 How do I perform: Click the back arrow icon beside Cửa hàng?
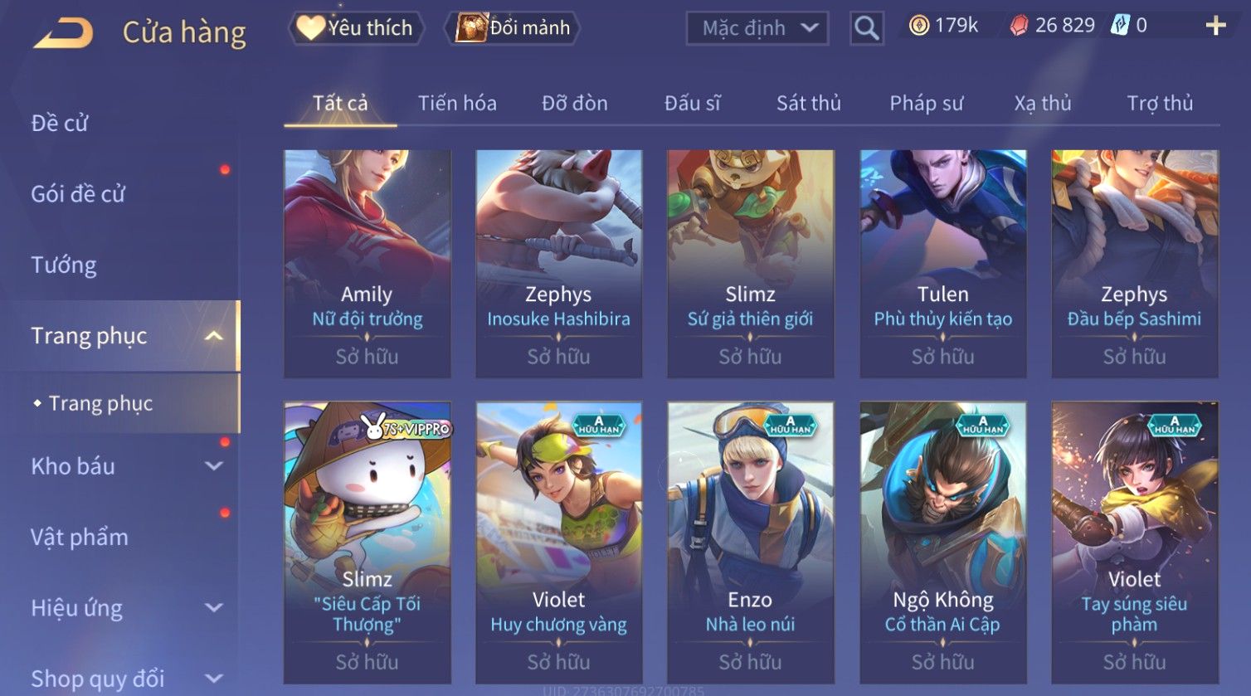63,33
